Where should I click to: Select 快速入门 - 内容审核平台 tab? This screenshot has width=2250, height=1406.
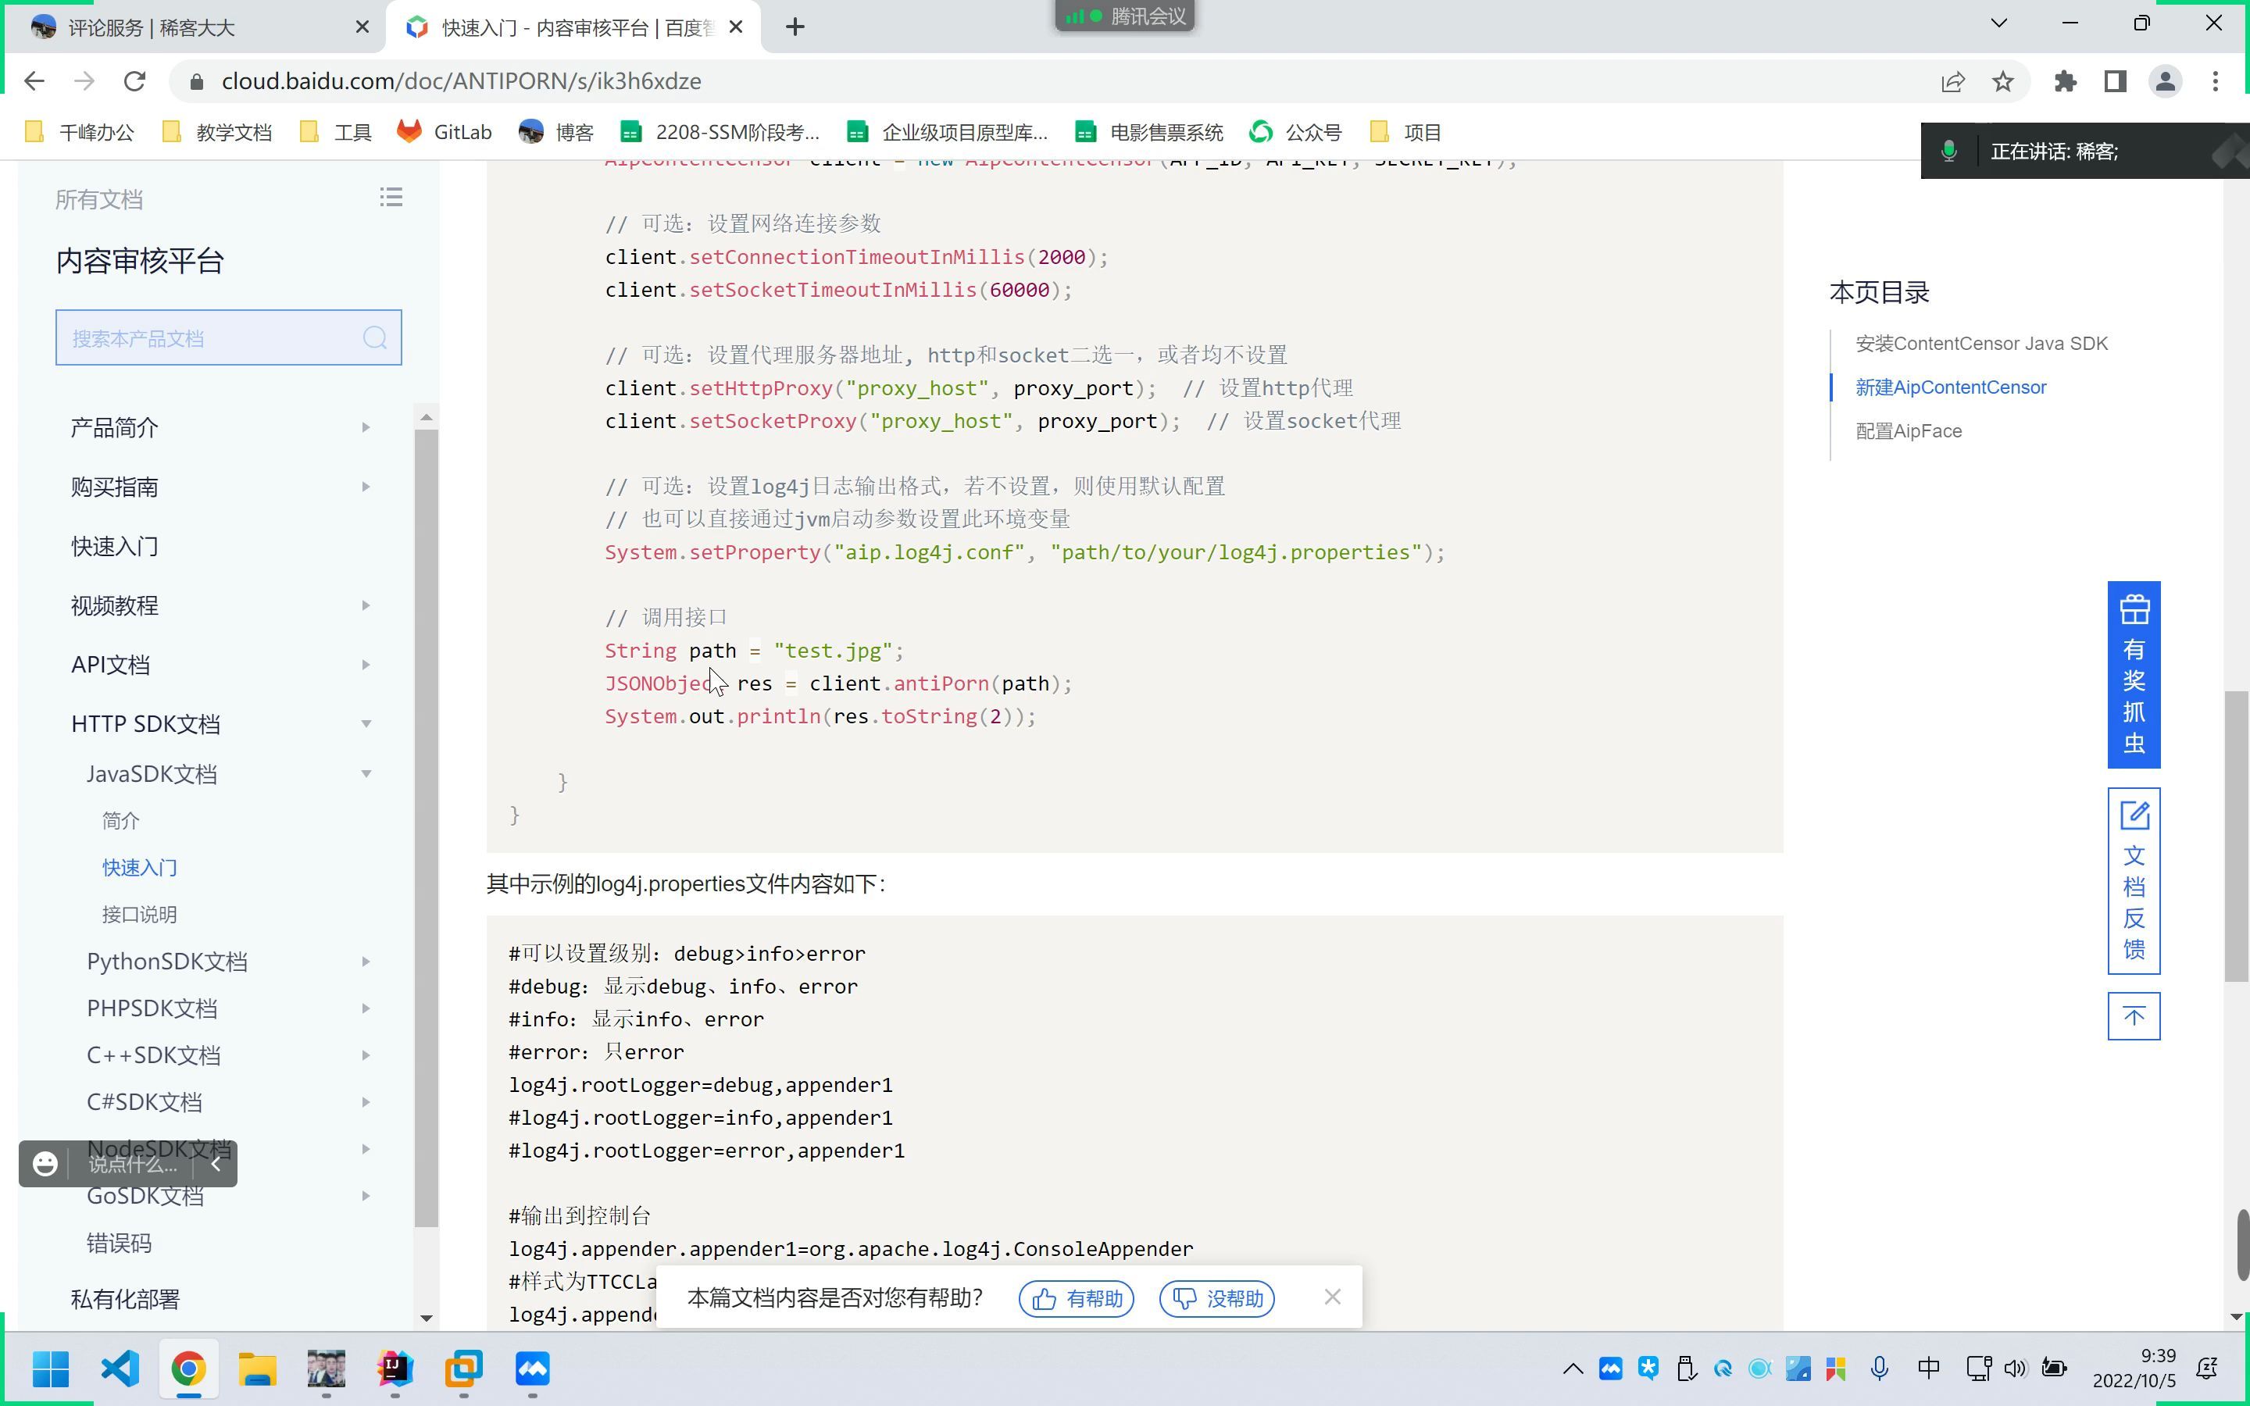[x=574, y=28]
